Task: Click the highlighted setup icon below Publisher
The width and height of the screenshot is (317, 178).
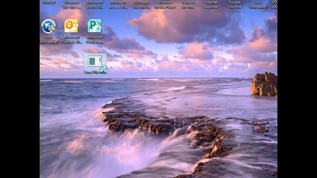Action: pyautogui.click(x=95, y=64)
